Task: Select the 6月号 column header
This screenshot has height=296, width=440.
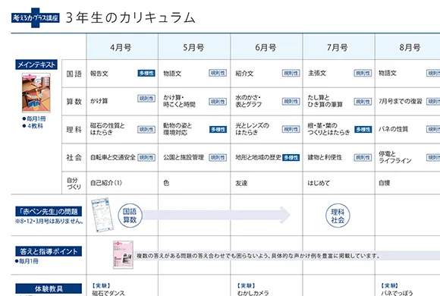Action: 266,48
